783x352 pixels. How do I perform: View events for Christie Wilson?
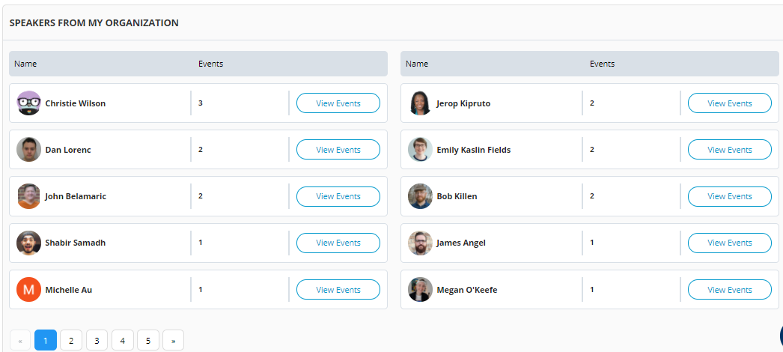(338, 103)
